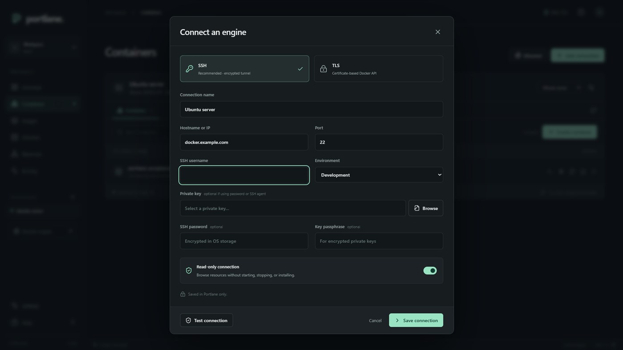This screenshot has height=350, width=623.
Task: Click the 'Private key' label
Action: [191, 193]
